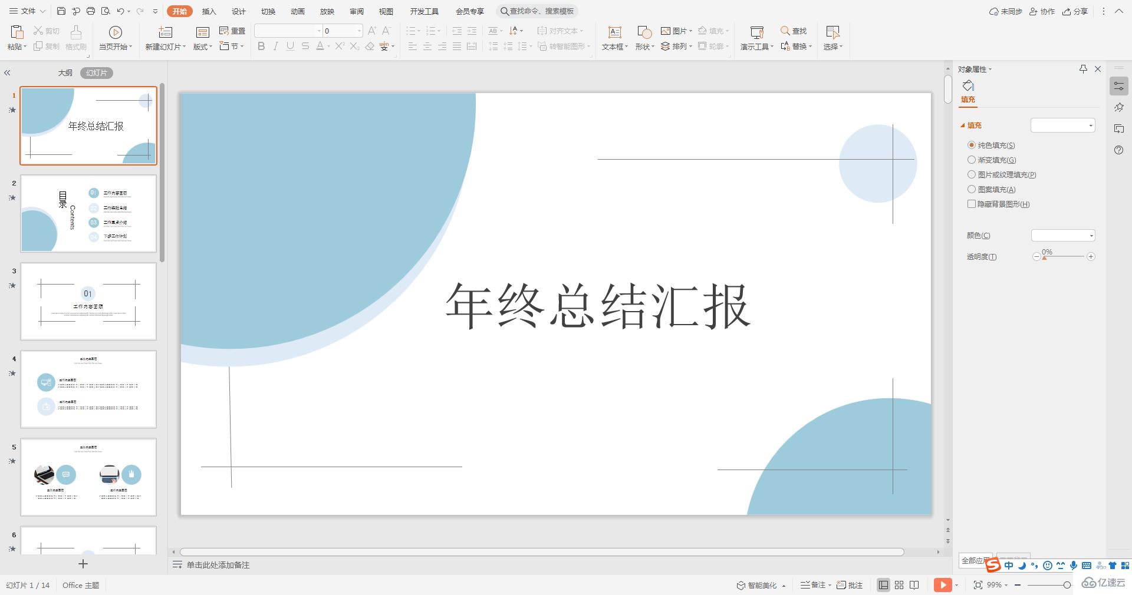Click the orange Play slideshow button
Viewport: 1132px width, 595px height.
click(943, 585)
